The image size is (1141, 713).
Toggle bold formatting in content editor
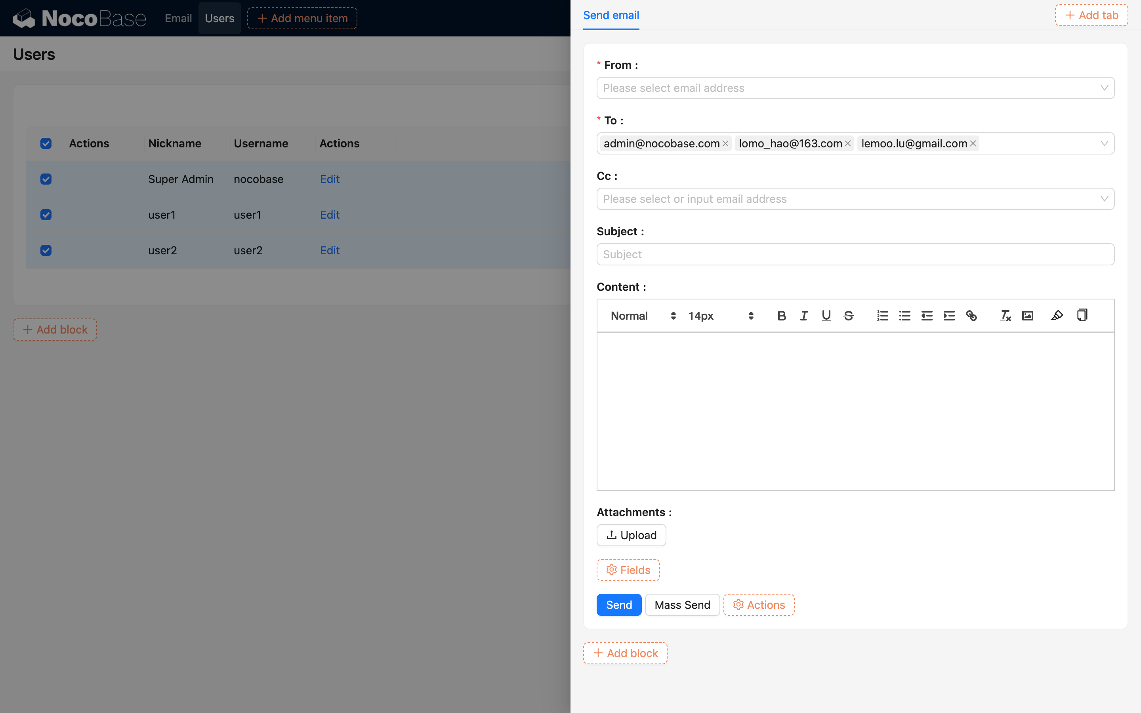click(x=781, y=315)
